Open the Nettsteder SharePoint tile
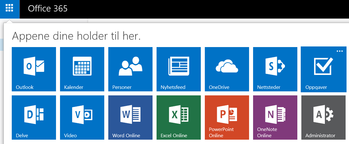The width and height of the screenshot is (349, 144). click(275, 69)
